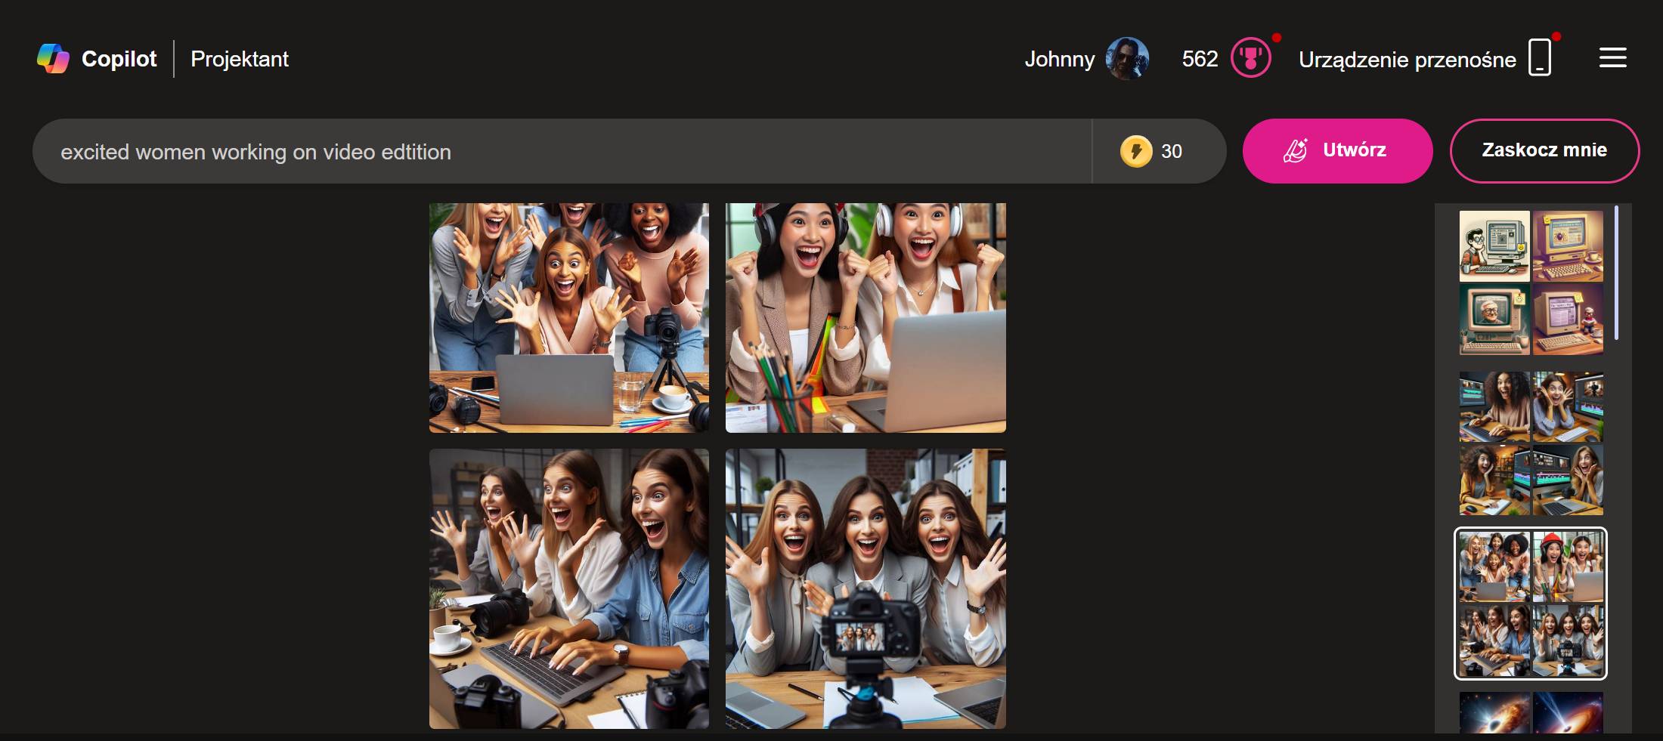The height and width of the screenshot is (741, 1663).
Task: Select the highlighted excited women history set
Action: [1531, 604]
